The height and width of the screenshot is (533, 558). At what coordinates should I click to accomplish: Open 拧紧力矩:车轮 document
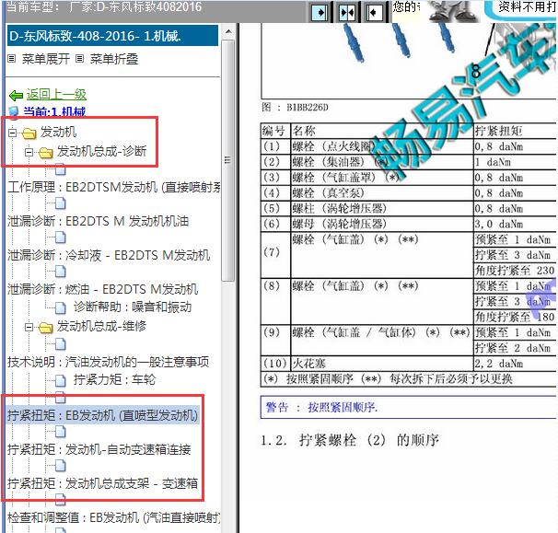114,379
